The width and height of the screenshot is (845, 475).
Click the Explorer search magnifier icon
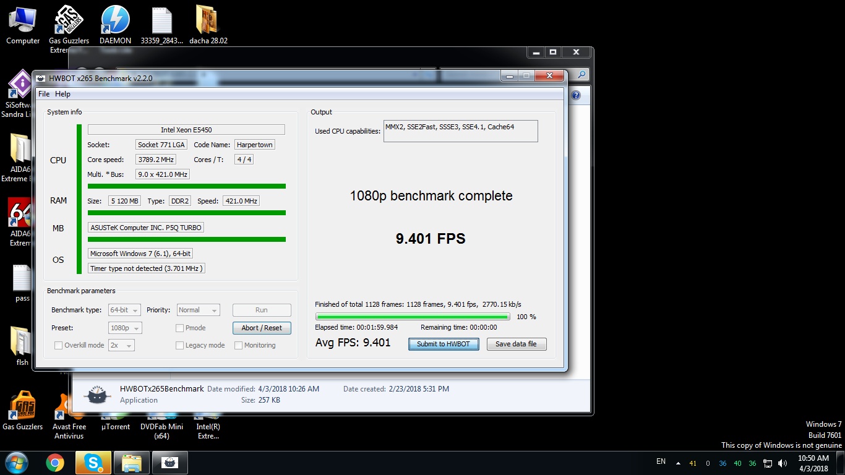(581, 75)
